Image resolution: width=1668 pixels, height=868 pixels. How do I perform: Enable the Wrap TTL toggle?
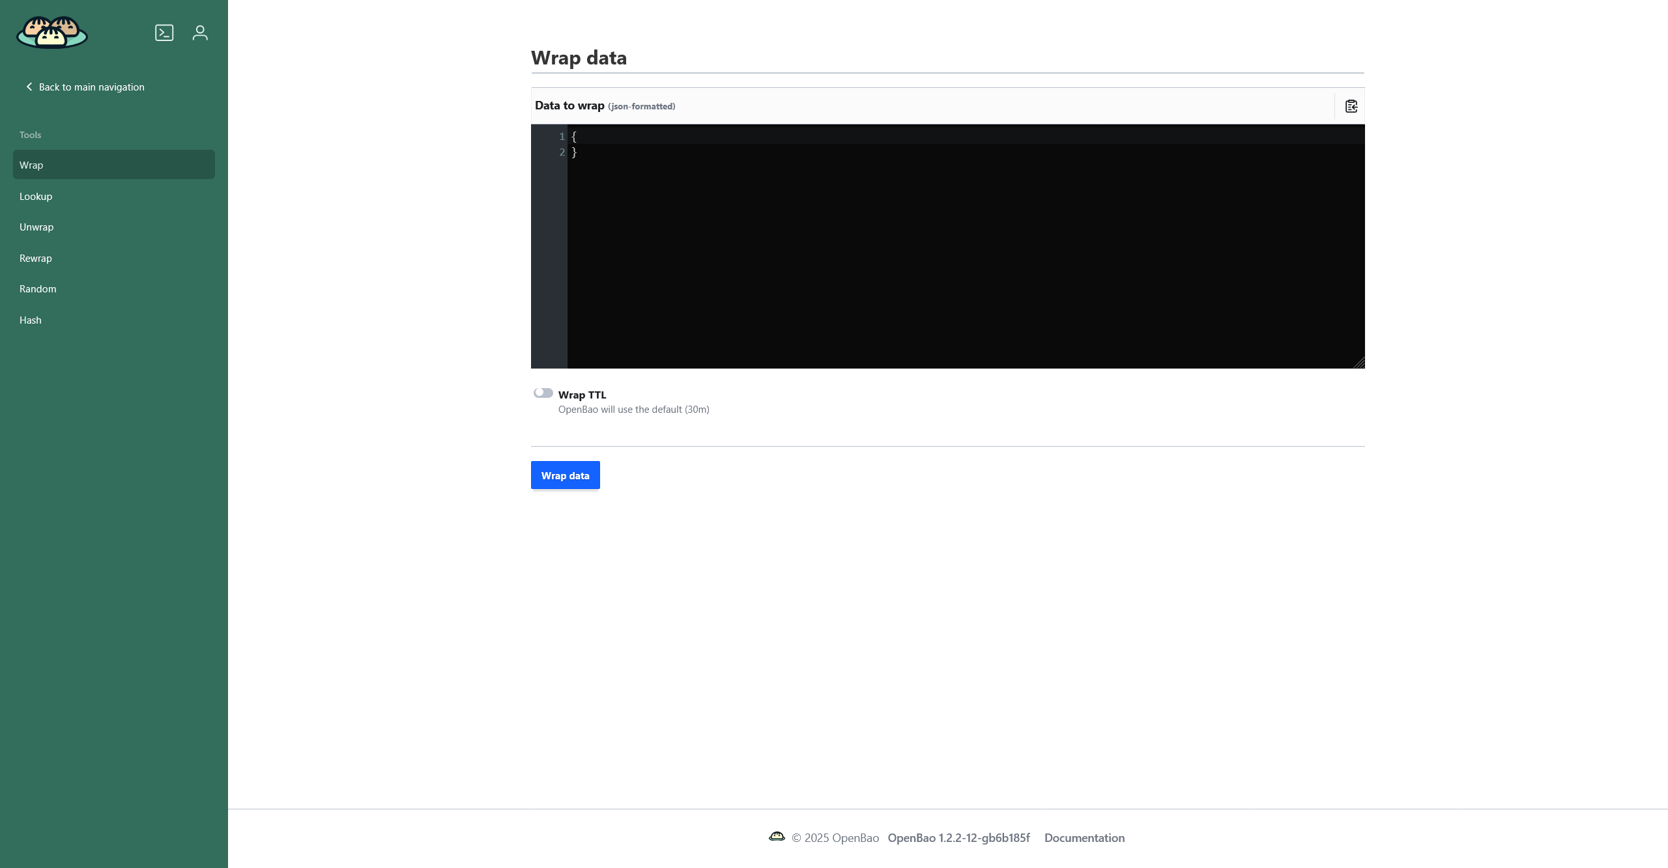pos(543,393)
